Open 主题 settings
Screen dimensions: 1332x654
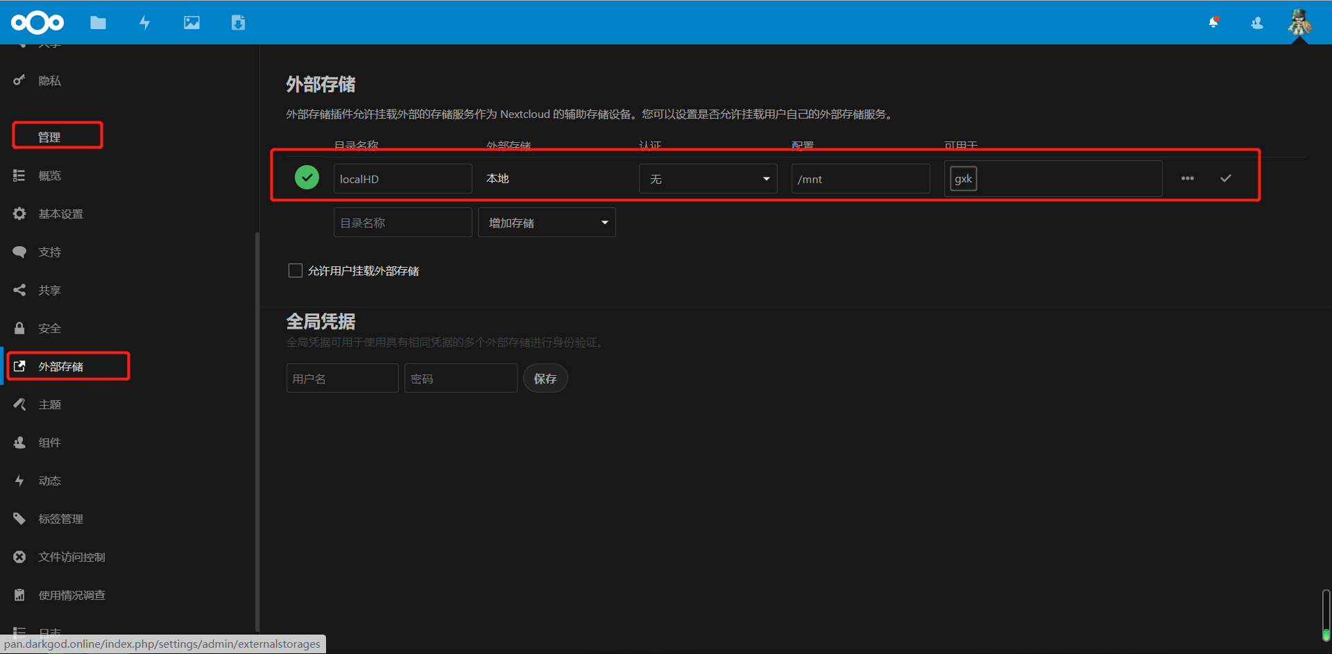point(50,405)
